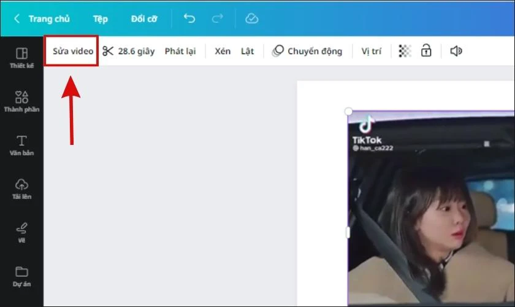This screenshot has height=307, width=515.
Task: Select the Xén crop option
Action: (223, 51)
